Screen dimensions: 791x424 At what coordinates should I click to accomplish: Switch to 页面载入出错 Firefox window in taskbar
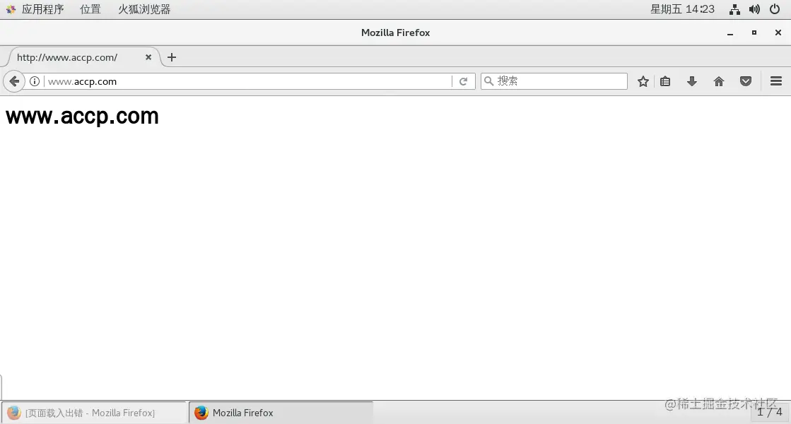94,413
